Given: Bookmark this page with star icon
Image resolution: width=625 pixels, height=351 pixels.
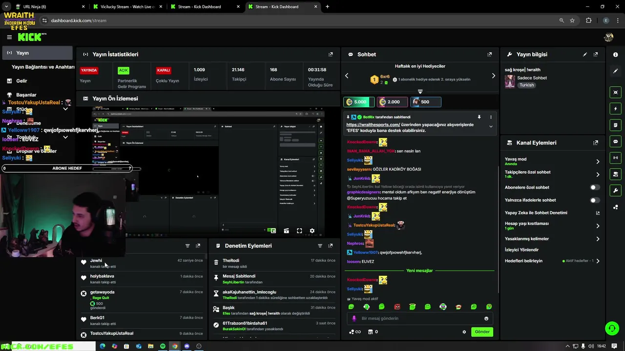Looking at the screenshot, I should point(572,20).
